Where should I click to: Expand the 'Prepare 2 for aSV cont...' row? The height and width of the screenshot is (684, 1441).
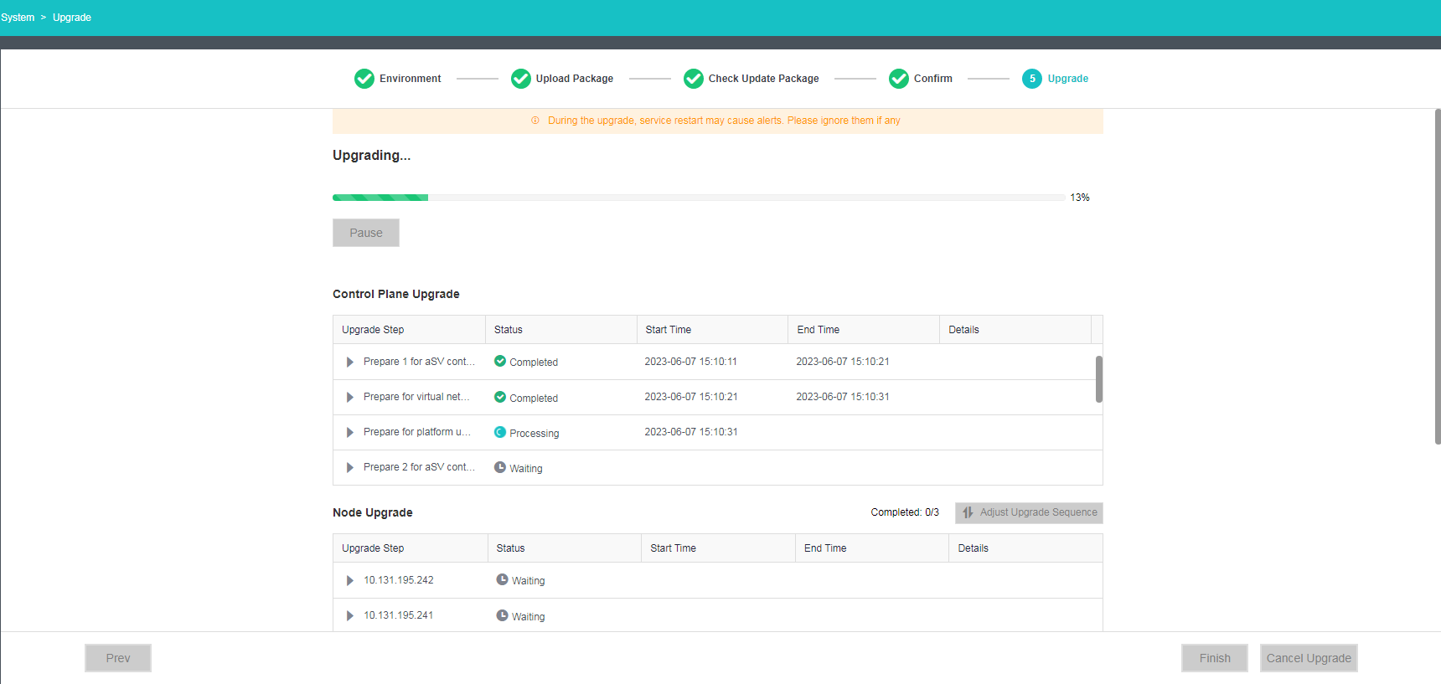coord(350,467)
